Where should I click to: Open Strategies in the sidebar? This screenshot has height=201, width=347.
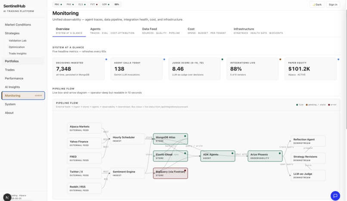tap(23, 33)
